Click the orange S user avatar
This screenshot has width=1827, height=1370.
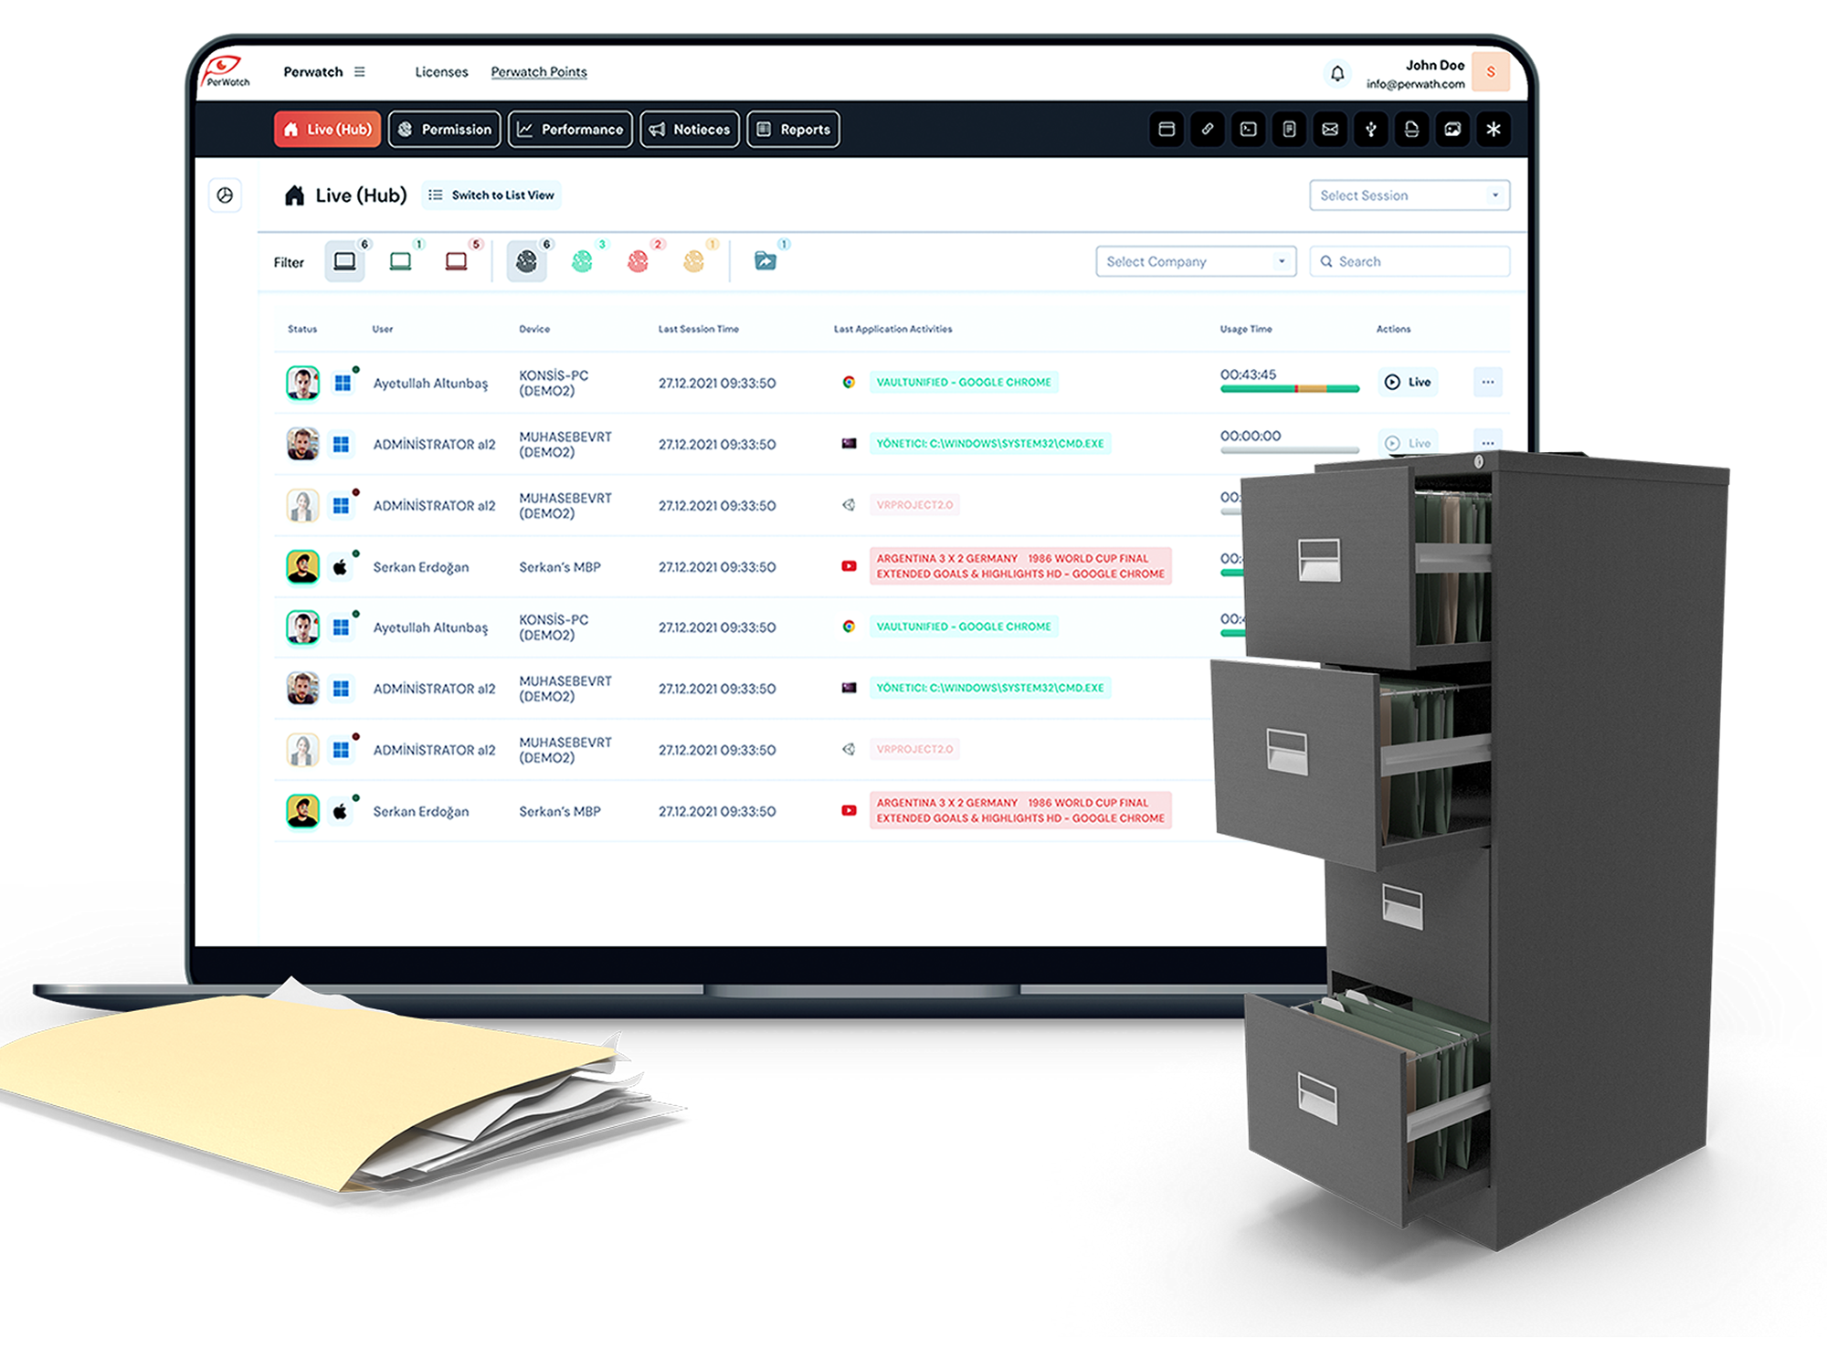pyautogui.click(x=1491, y=72)
